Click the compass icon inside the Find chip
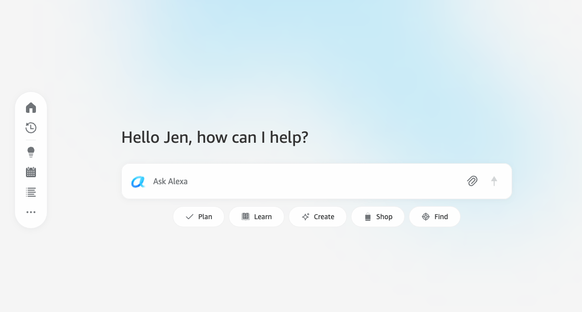Image resolution: width=582 pixels, height=312 pixels. 426,216
